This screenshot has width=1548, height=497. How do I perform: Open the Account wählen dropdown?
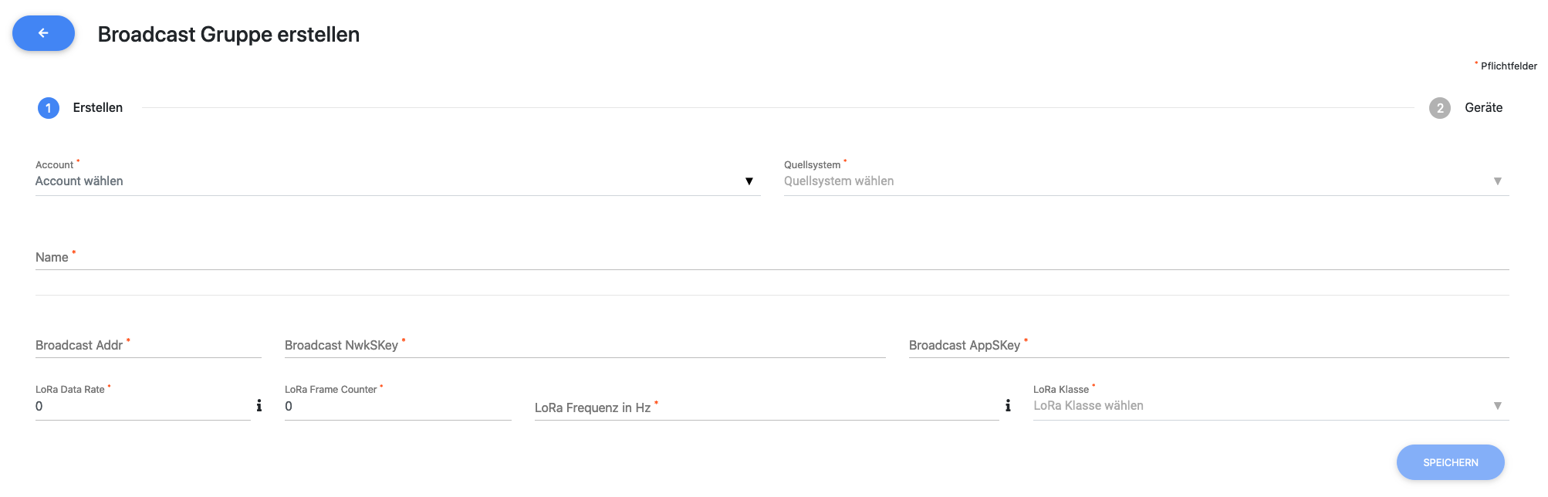point(386,181)
